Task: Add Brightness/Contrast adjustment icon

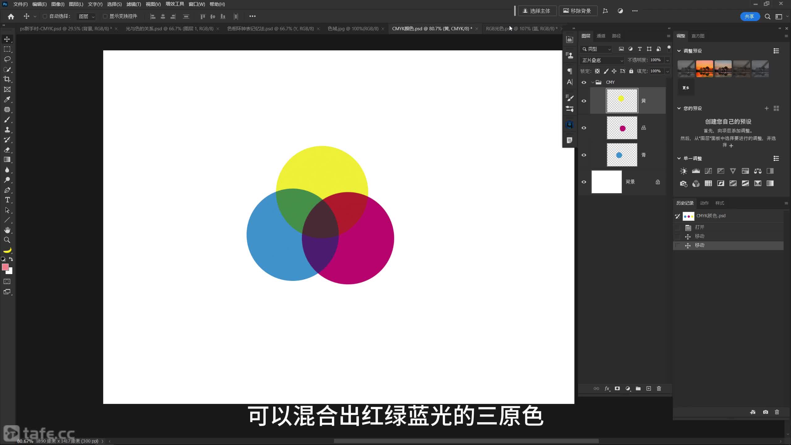Action: 683,171
